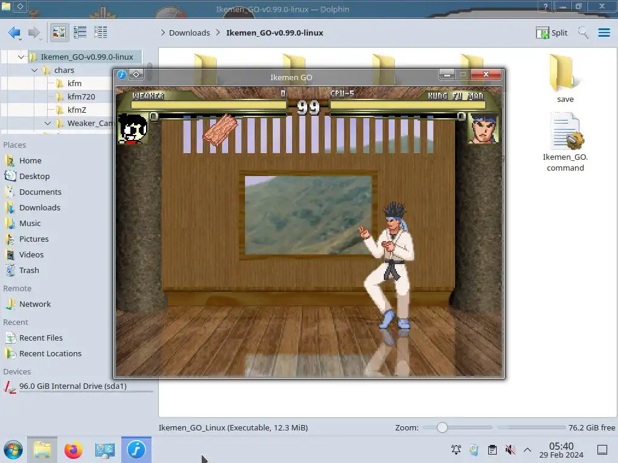618x463 pixels.
Task: Open breadcrumb arrow after Downloads
Action: pyautogui.click(x=218, y=33)
